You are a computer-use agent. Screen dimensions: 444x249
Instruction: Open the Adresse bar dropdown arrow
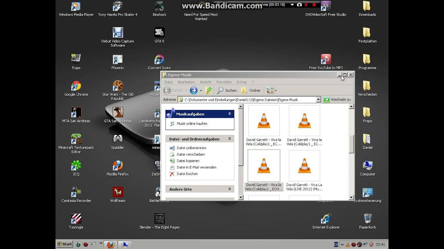318,100
